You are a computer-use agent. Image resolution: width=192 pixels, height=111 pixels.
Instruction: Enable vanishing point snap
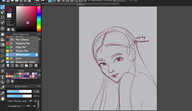tap(63, 1)
